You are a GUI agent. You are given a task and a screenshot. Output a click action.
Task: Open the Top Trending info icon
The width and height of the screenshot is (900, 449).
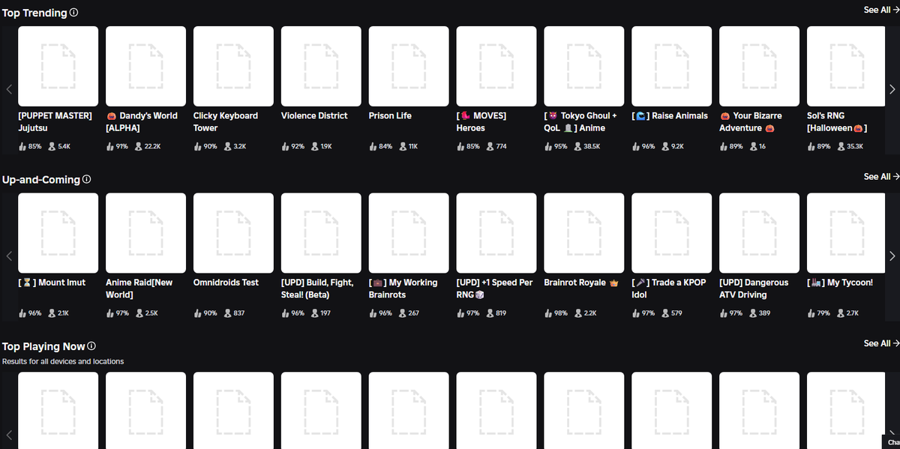[x=73, y=13]
